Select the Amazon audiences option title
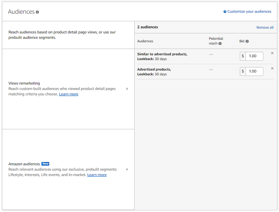This screenshot has width=279, height=212. [24, 164]
